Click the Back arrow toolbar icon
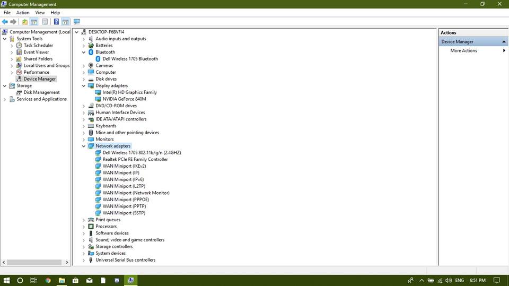 coord(5,22)
